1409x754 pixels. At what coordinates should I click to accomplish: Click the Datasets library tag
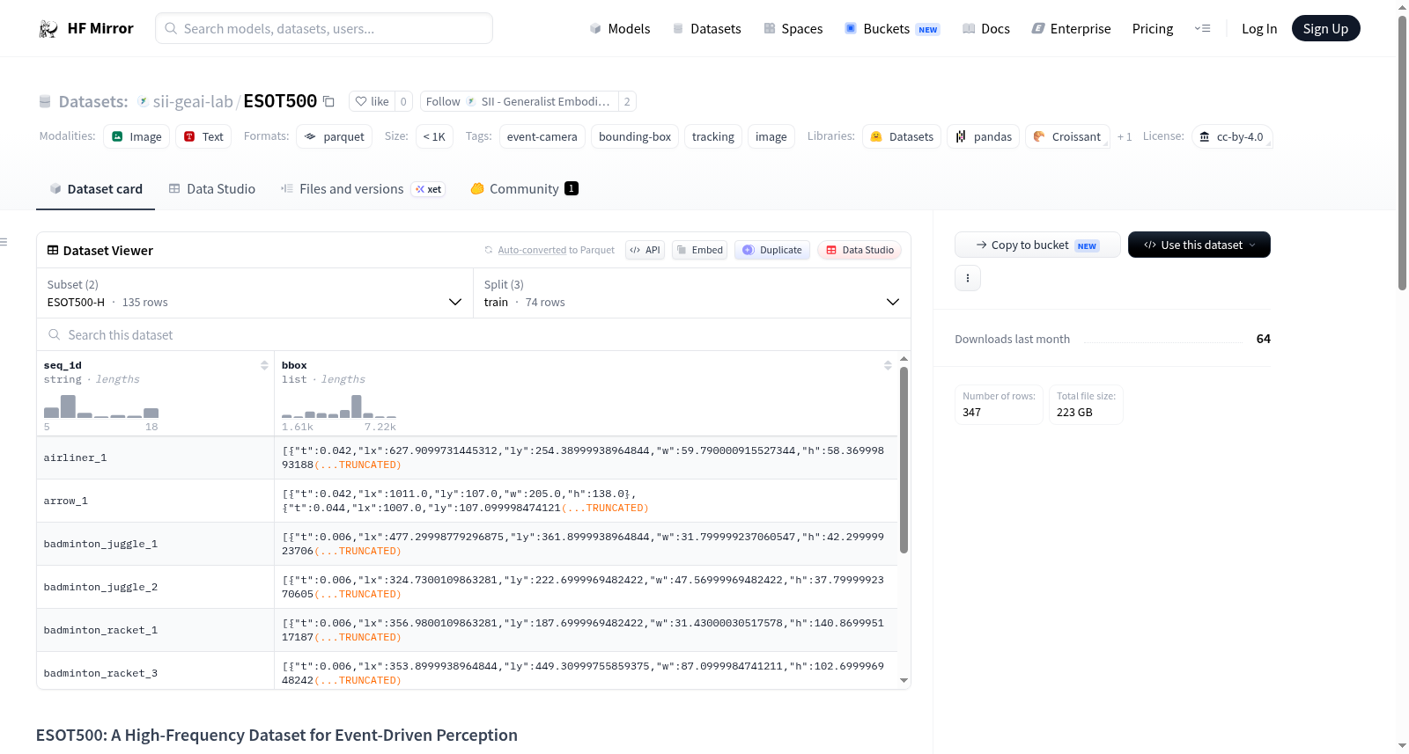902,136
